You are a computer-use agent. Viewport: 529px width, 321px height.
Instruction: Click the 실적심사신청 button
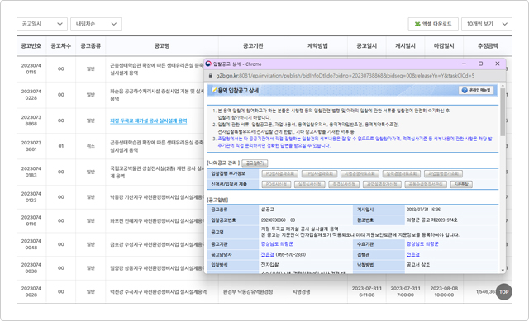[310, 184]
